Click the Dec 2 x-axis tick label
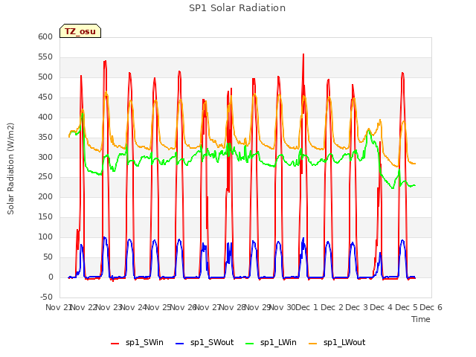Image resolution: width=476 pixels, height=357 pixels. pyautogui.click(x=332, y=307)
